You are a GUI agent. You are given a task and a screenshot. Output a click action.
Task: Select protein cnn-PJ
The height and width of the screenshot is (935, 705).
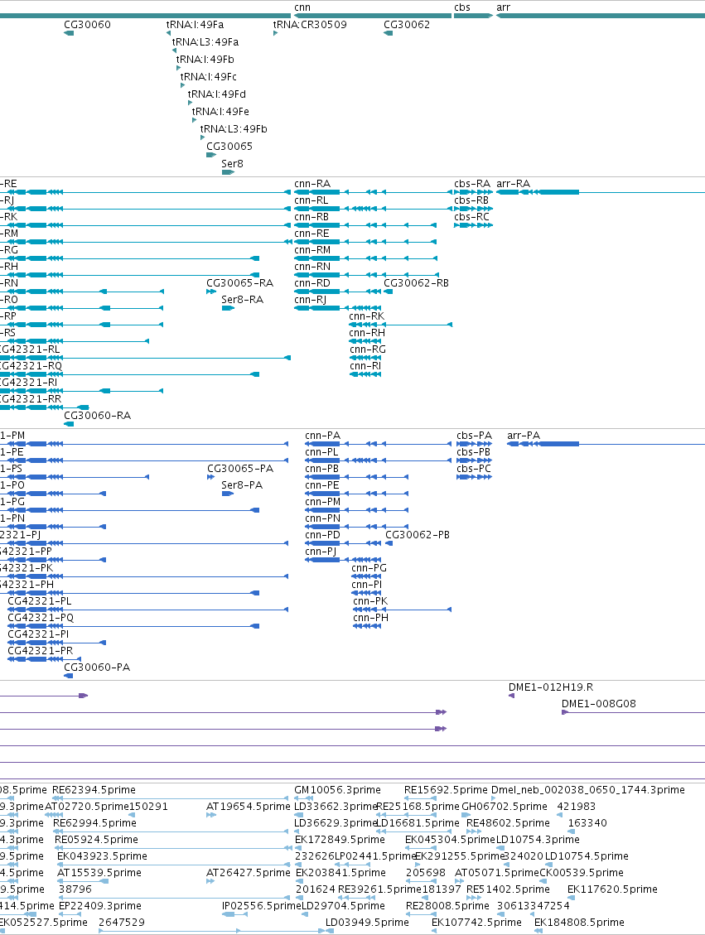pos(321,552)
